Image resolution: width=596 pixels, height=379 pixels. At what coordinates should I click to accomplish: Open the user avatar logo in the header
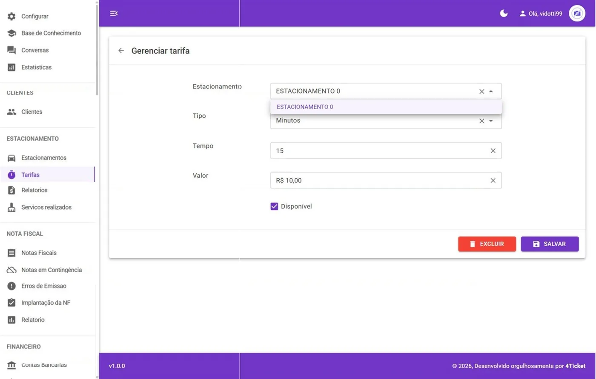tap(577, 13)
